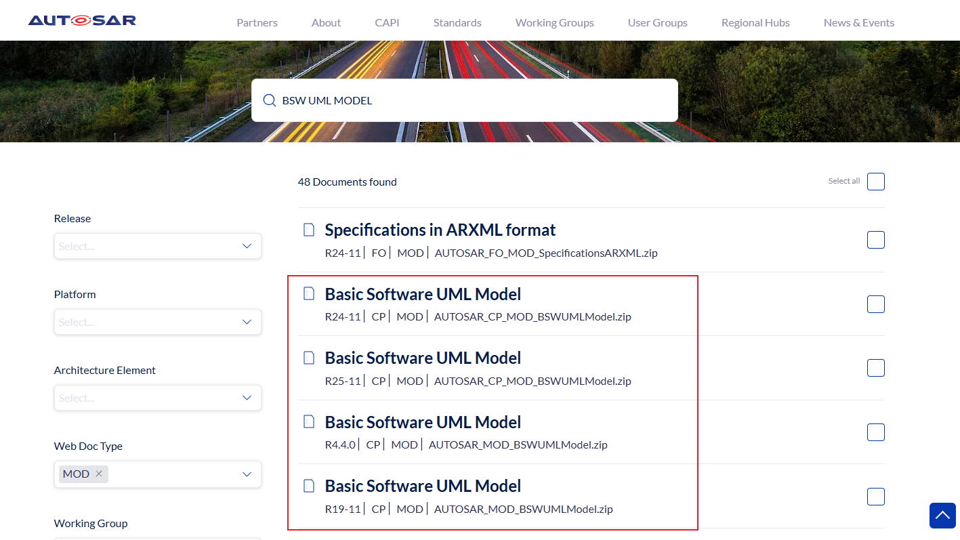The image size is (960, 540).
Task: Click the BSW UML MODEL search field
Action: tap(465, 100)
